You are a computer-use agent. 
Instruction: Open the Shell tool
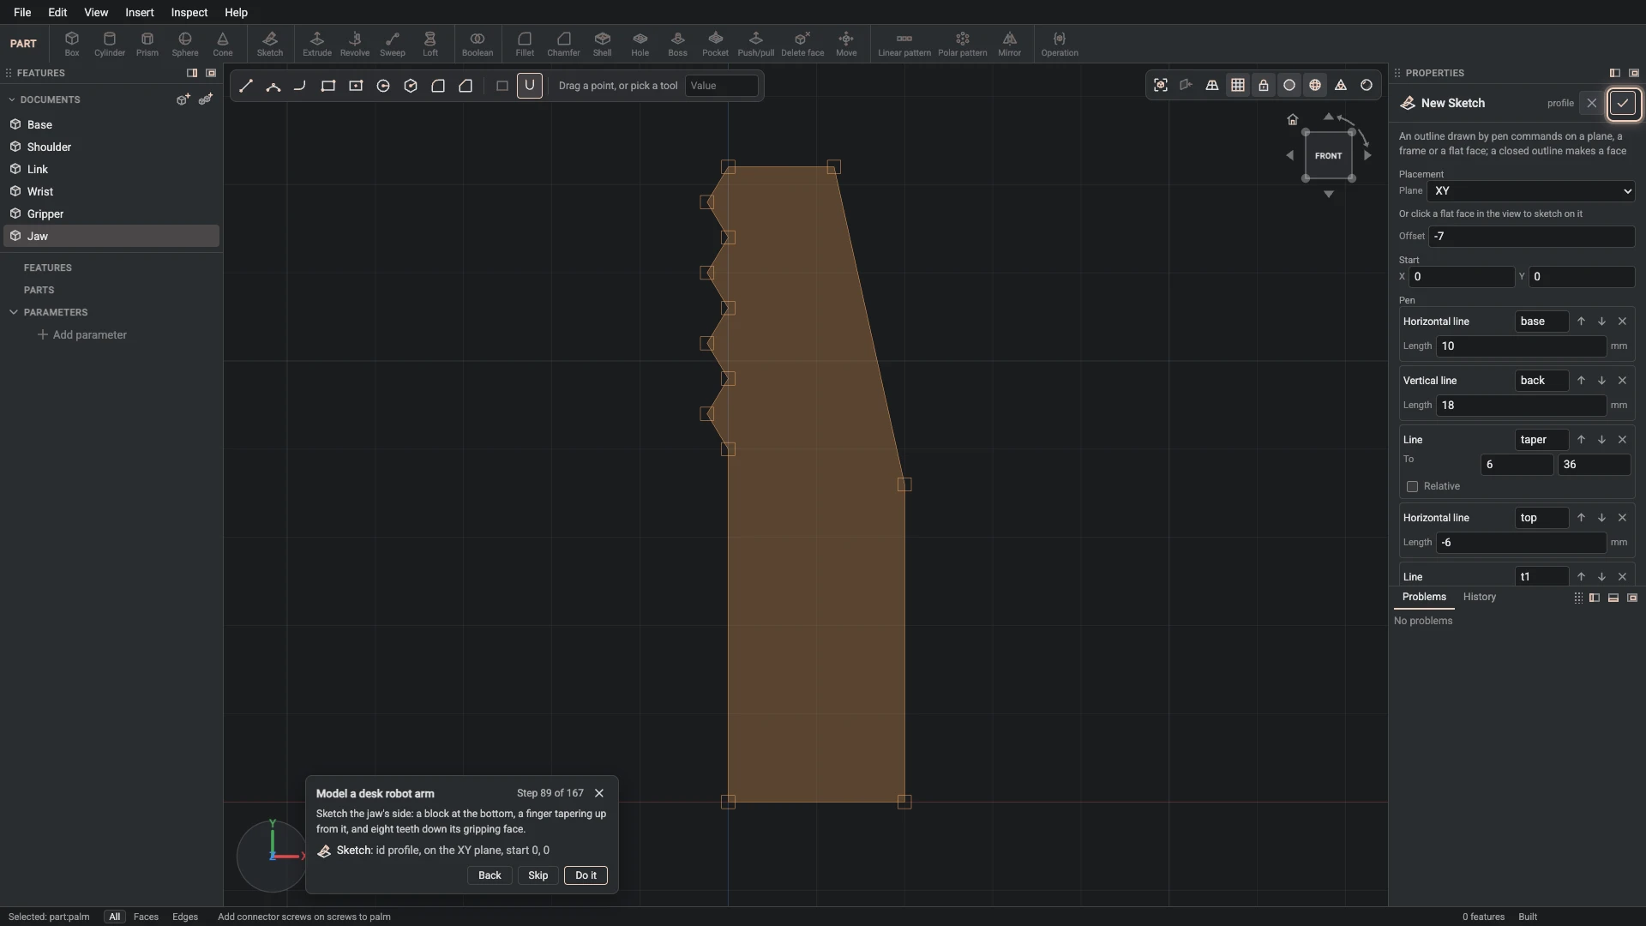pyautogui.click(x=603, y=44)
